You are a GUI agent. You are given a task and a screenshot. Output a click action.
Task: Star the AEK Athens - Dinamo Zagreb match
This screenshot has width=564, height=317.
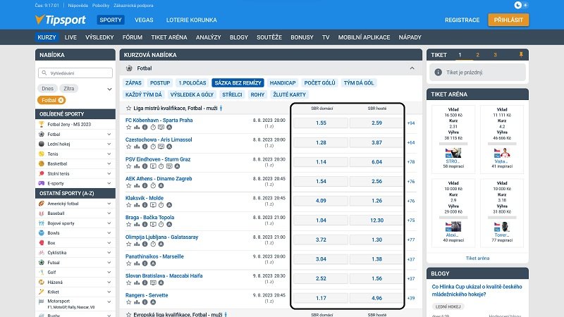(128, 185)
